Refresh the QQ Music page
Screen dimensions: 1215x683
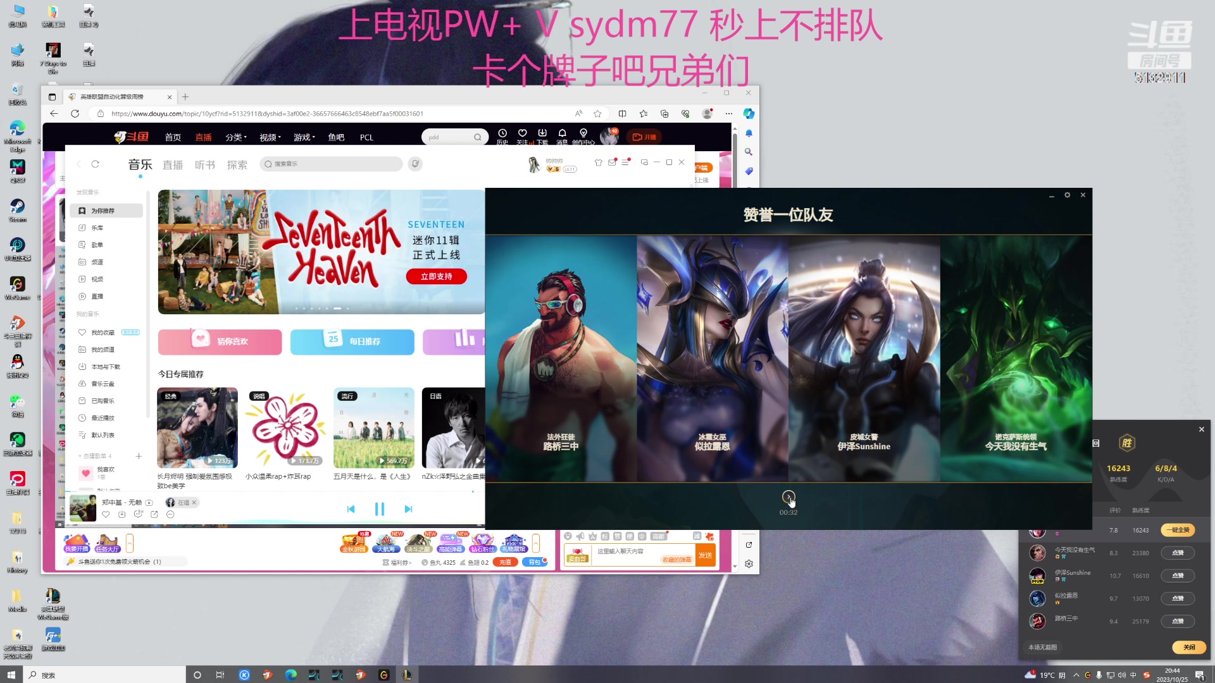coord(95,164)
